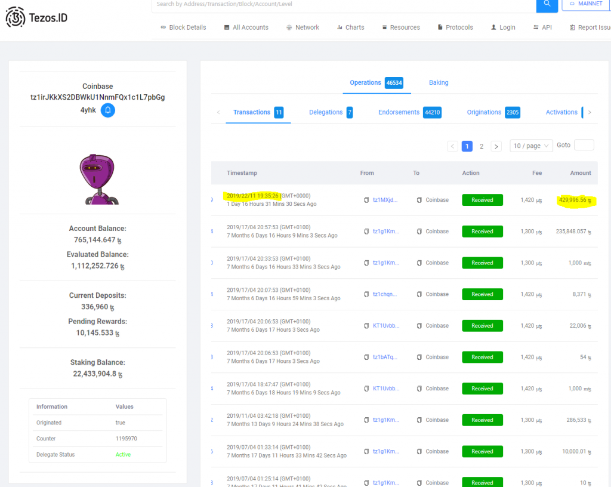Copy Coinbase recipient icon in 286,533 row

(419, 420)
